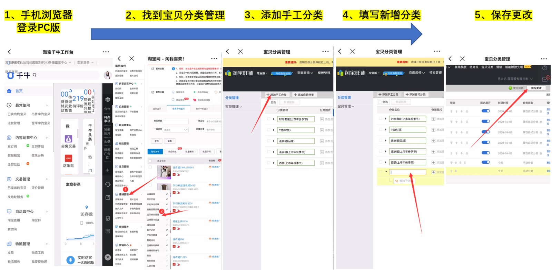Click the headset support icon in dark sidebar
The image size is (552, 270).
[108, 184]
